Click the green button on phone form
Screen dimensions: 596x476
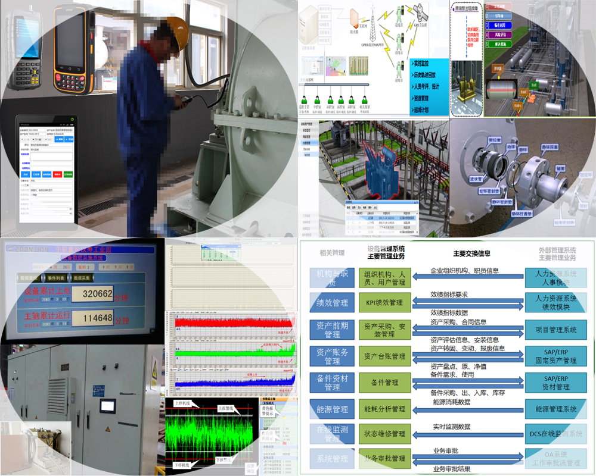(68, 174)
